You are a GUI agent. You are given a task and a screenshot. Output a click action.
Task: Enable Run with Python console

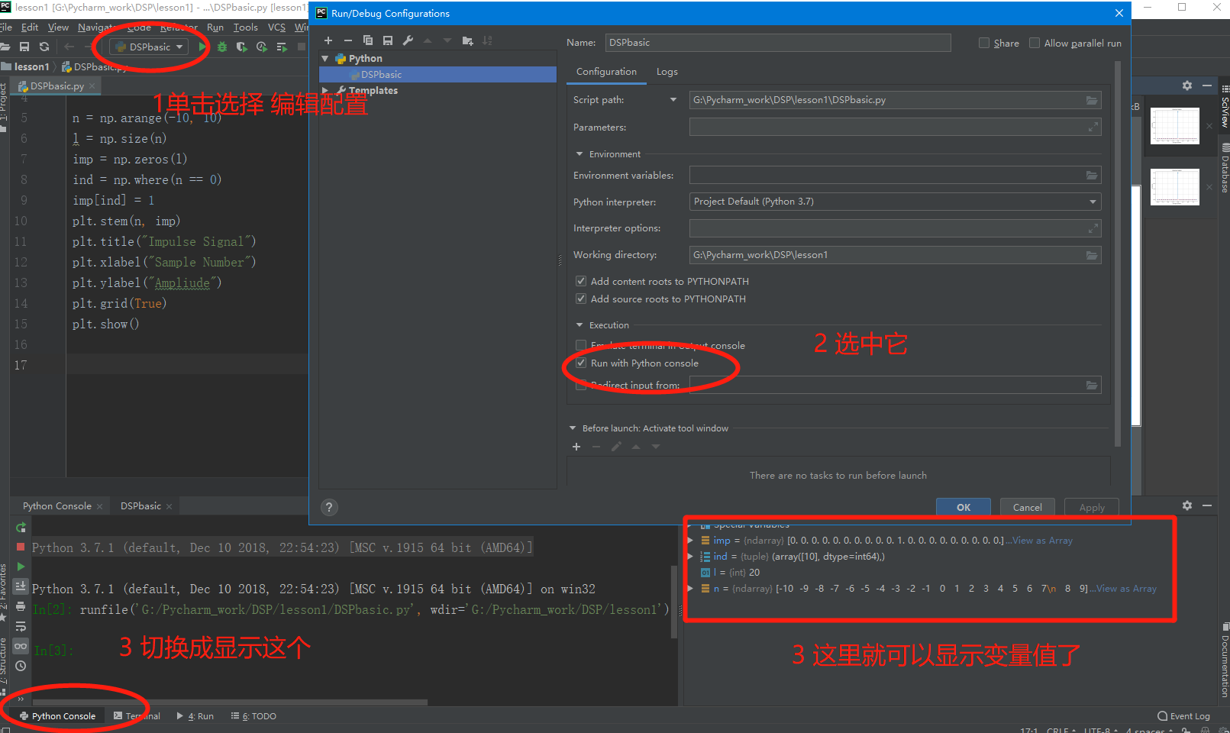point(581,363)
